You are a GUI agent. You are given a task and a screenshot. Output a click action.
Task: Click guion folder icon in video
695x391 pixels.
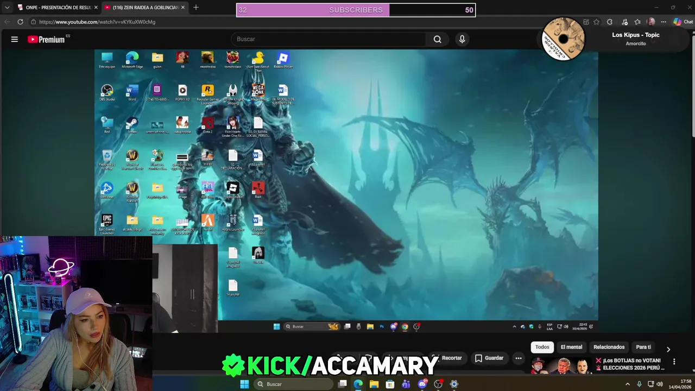pyautogui.click(x=157, y=60)
